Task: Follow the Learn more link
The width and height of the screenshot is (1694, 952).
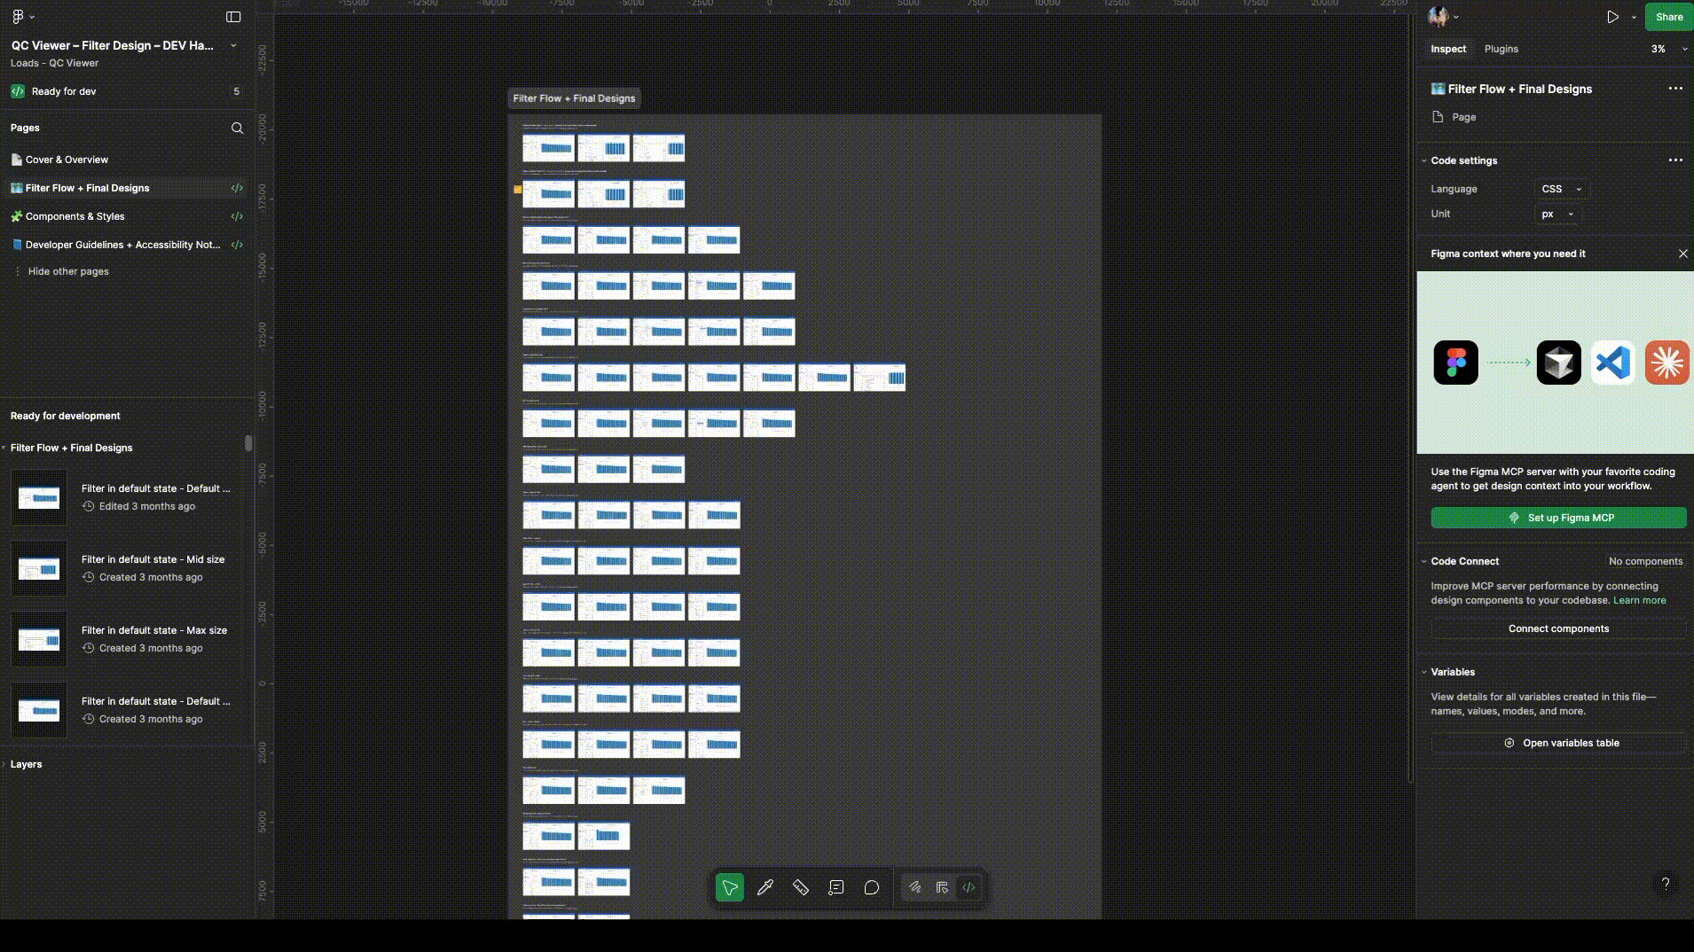Action: click(1639, 600)
